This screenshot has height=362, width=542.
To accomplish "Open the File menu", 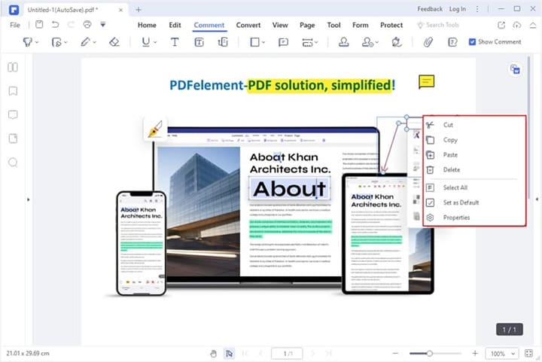I will (x=15, y=25).
